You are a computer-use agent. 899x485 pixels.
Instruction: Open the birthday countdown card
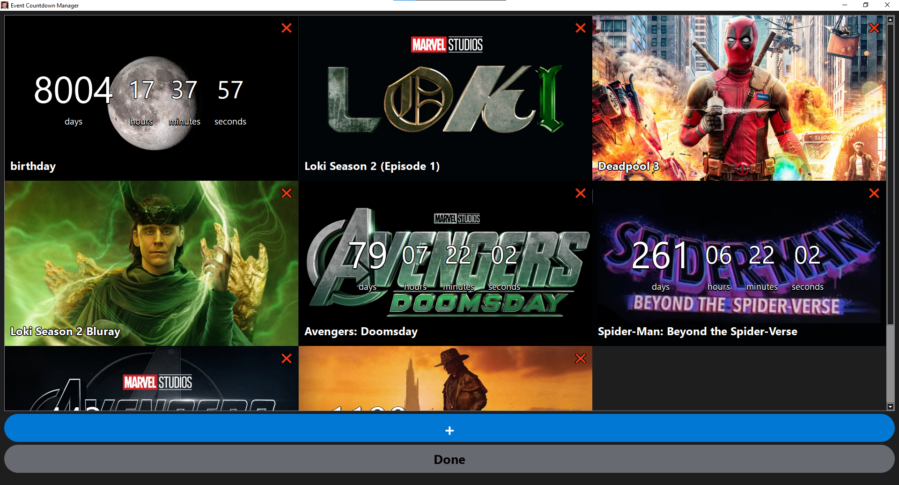[x=151, y=98]
